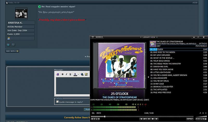
Task: Select track 15. THE AFFILIATED
Action: tap(179, 90)
